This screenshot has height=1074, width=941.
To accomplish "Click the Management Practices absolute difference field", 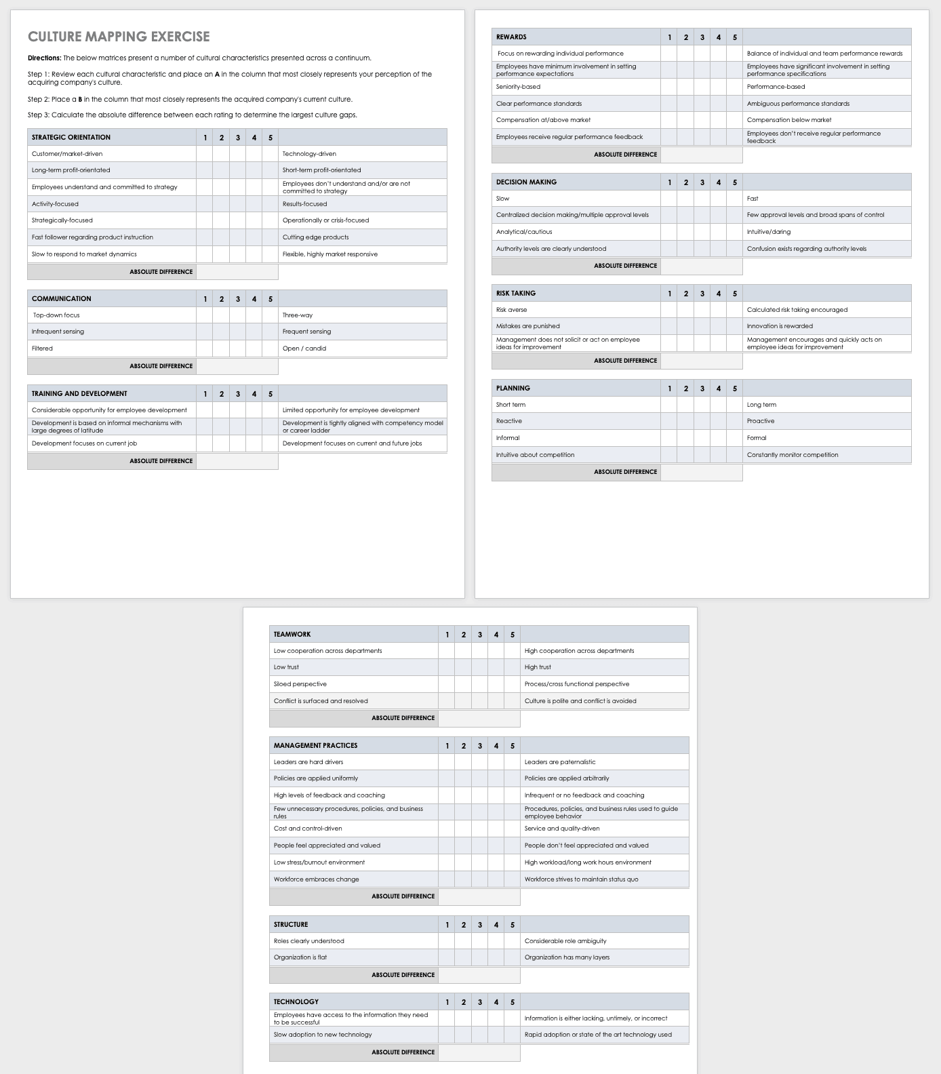I will pos(479,896).
